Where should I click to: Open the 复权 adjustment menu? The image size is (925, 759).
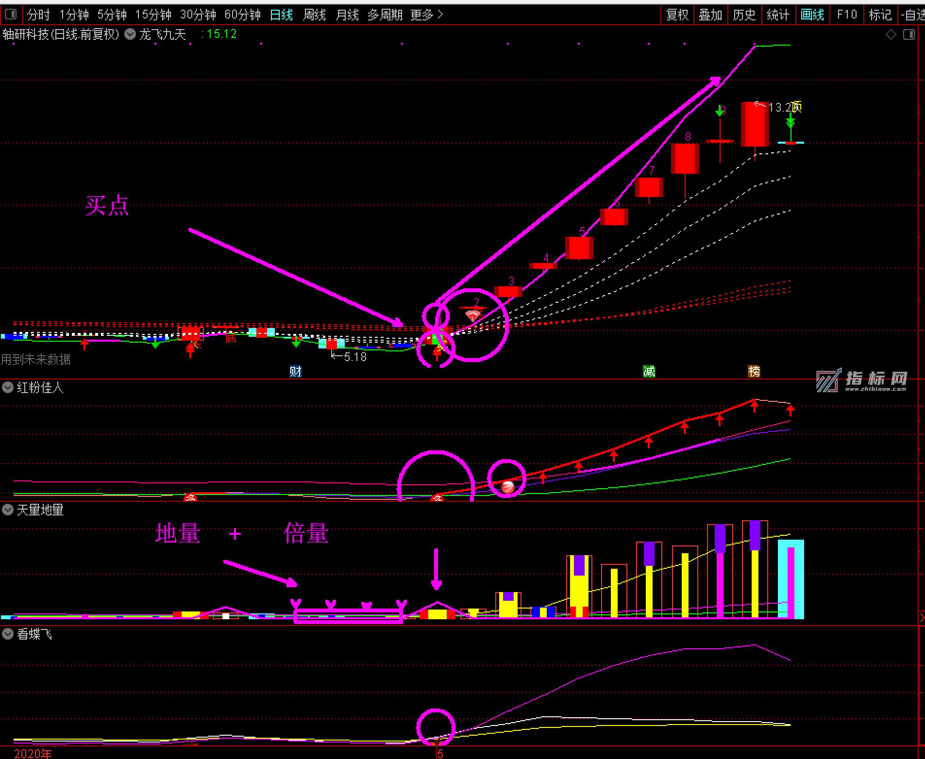pyautogui.click(x=677, y=15)
